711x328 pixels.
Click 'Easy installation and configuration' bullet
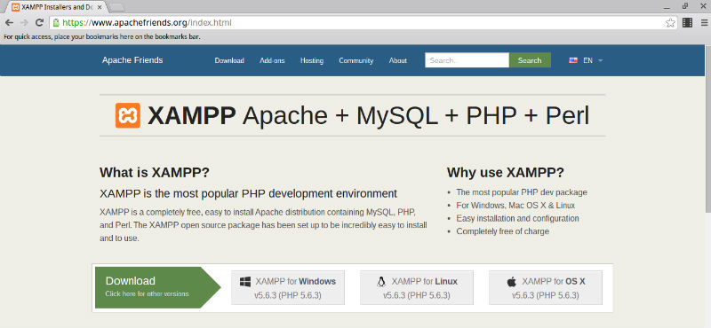[517, 218]
